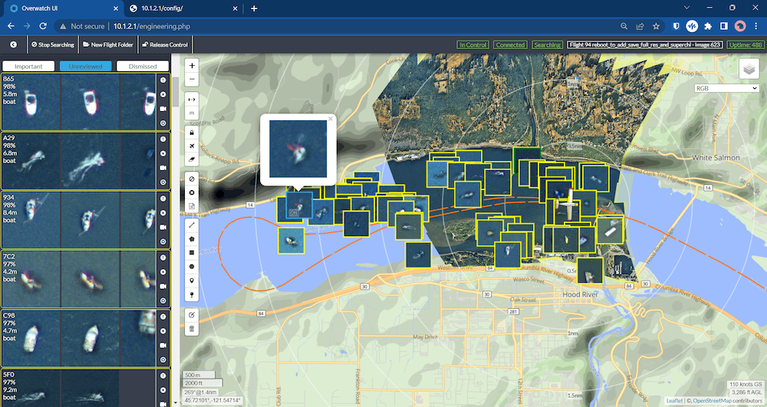Screen dimensions: 767x407
Task: Click the circled X icon on map toolbar
Action: pos(192,192)
